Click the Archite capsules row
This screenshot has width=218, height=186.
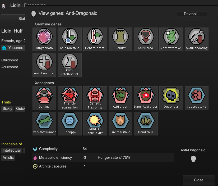tap(103, 166)
